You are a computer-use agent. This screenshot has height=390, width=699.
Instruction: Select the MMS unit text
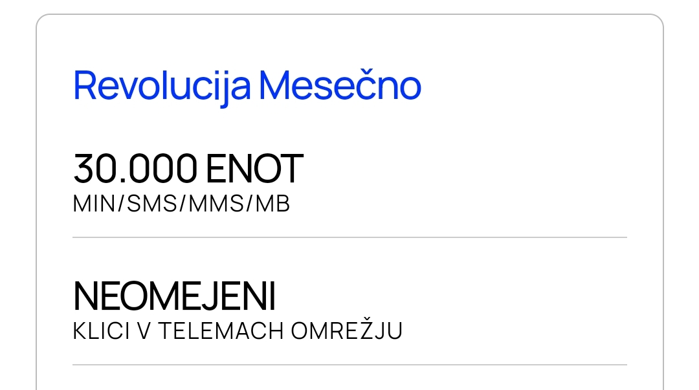216,204
